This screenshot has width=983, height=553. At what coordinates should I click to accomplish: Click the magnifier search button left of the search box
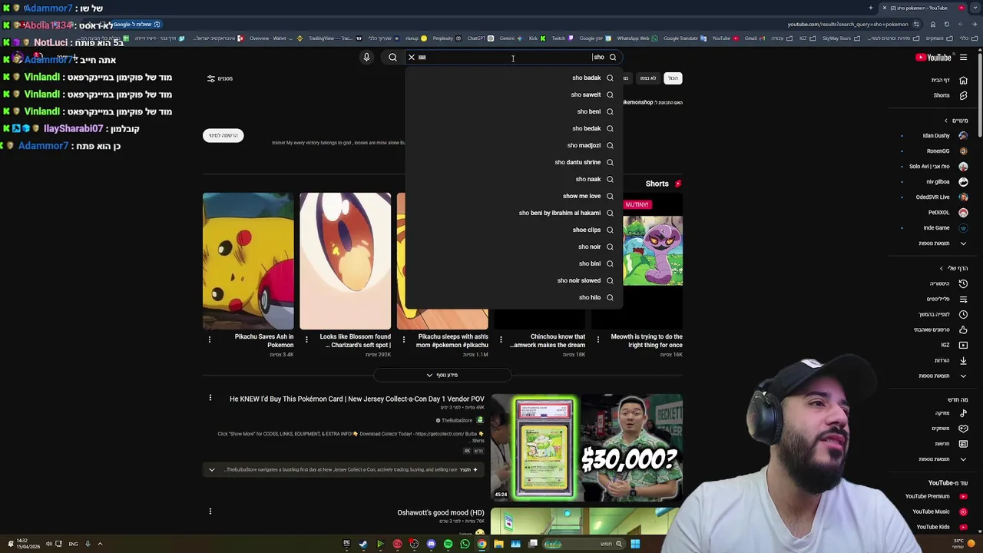(392, 57)
